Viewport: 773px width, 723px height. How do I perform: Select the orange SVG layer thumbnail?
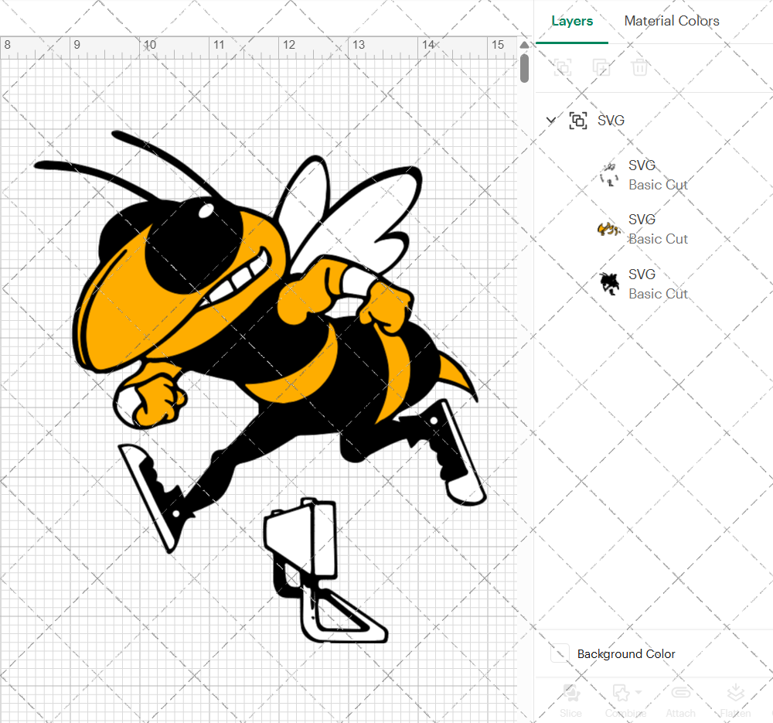click(x=609, y=230)
